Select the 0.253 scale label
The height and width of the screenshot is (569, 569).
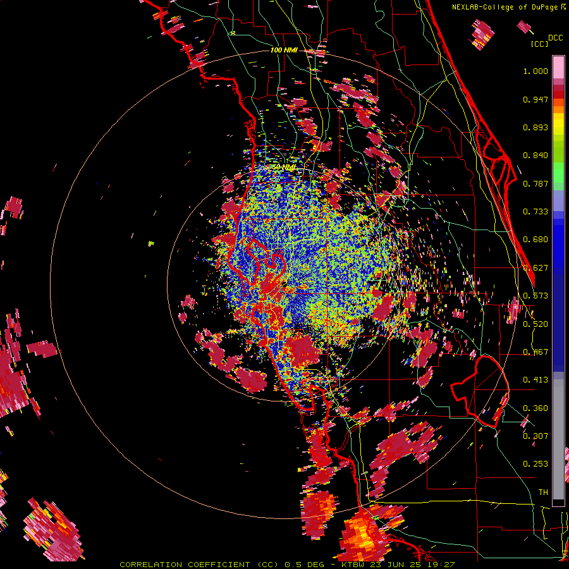tap(535, 464)
